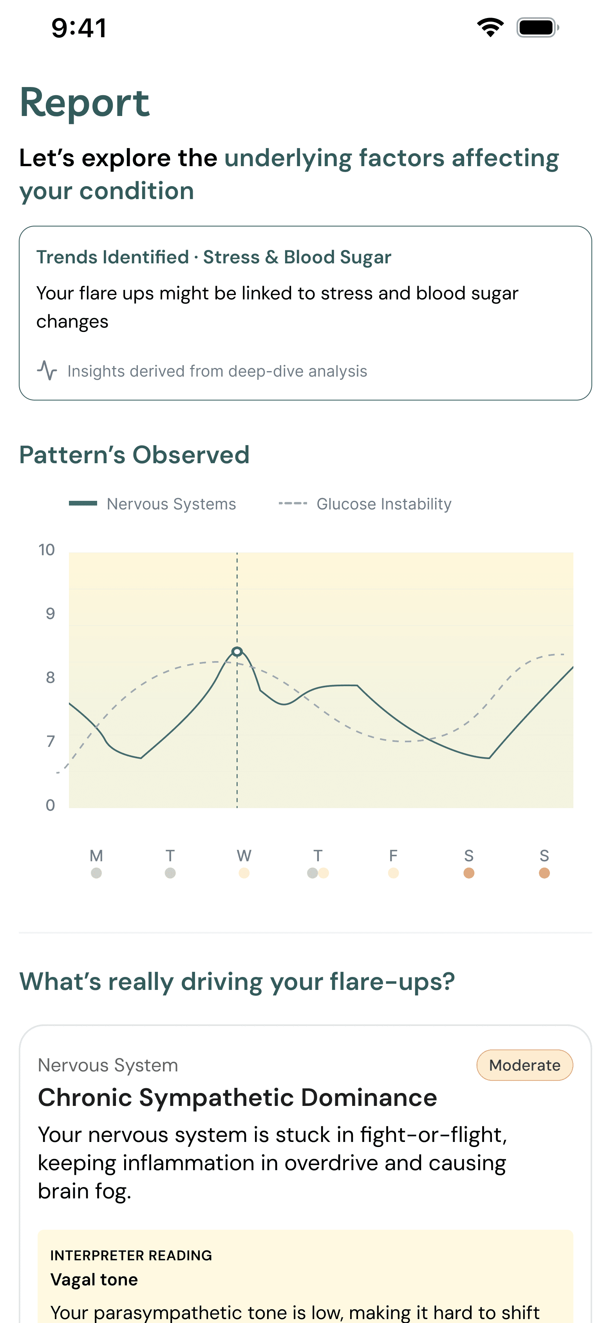Screen dimensions: 611x1323
Task: Tap the Moderate severity badge
Action: click(524, 1065)
